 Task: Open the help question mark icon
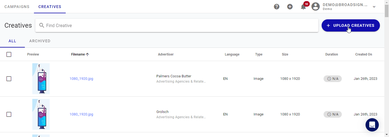pos(277,7)
